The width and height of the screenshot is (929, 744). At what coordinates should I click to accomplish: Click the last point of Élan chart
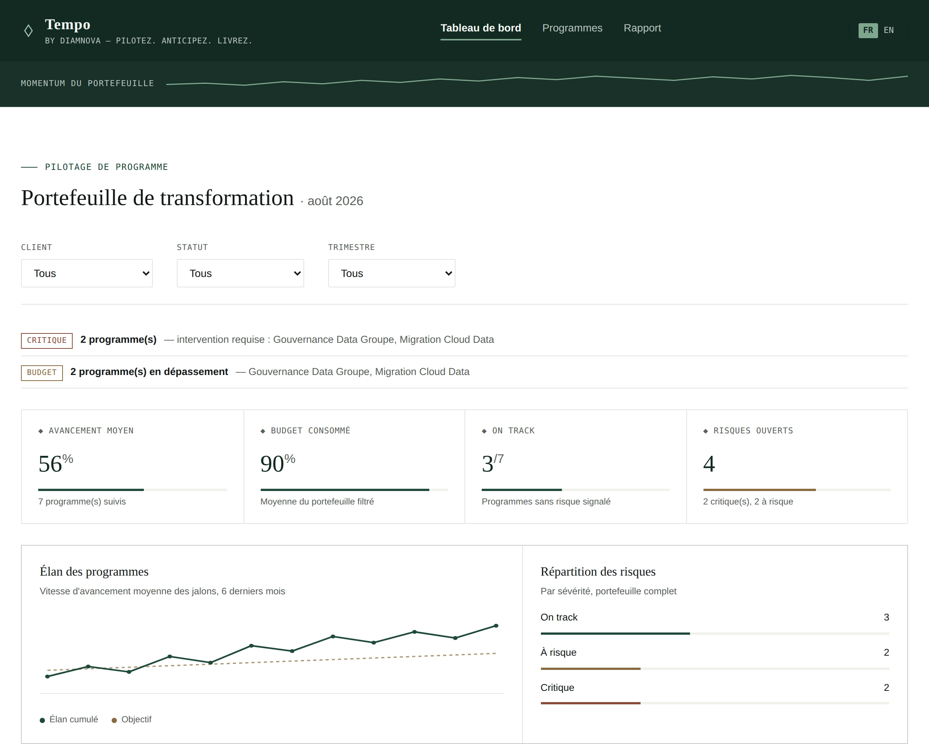pyautogui.click(x=496, y=626)
